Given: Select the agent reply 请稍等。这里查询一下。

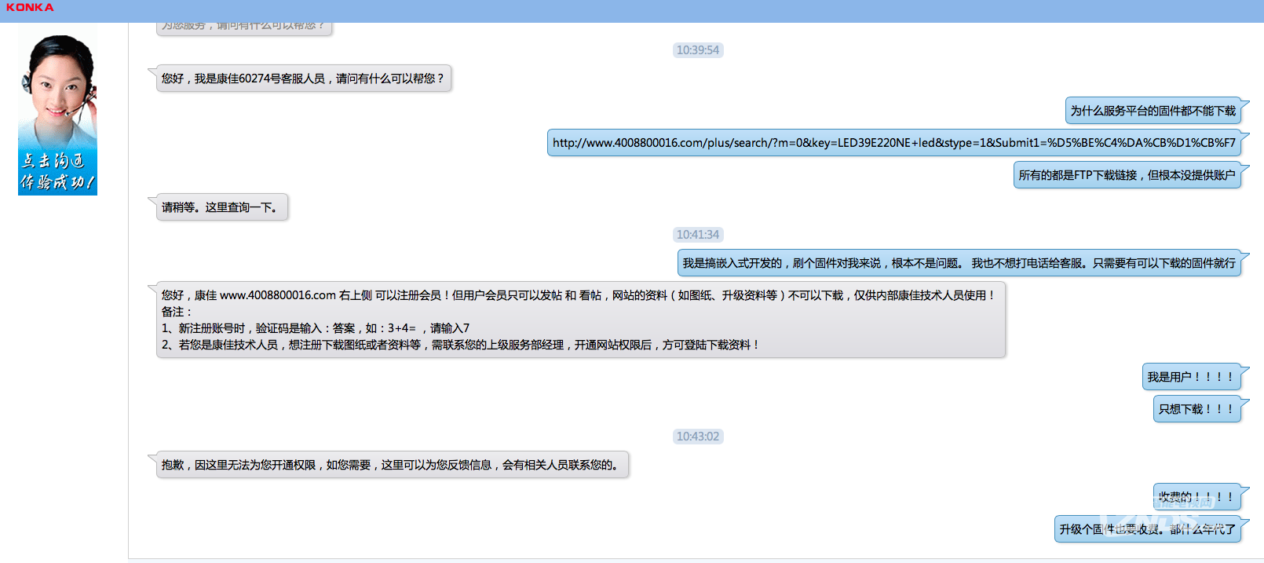Looking at the screenshot, I should 221,207.
